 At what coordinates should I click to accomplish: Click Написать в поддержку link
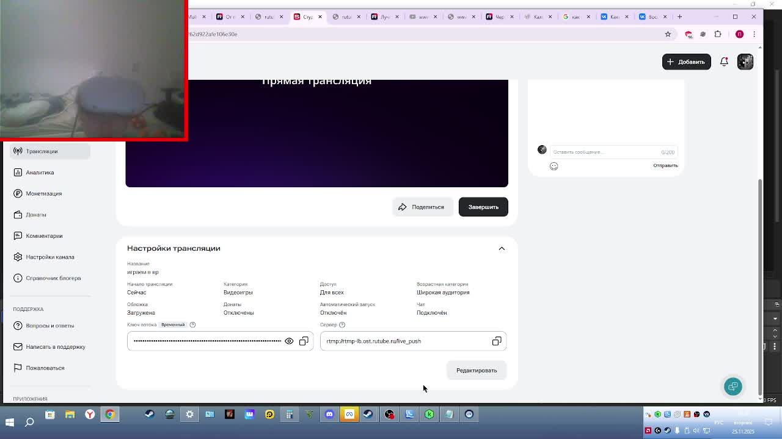[50, 347]
